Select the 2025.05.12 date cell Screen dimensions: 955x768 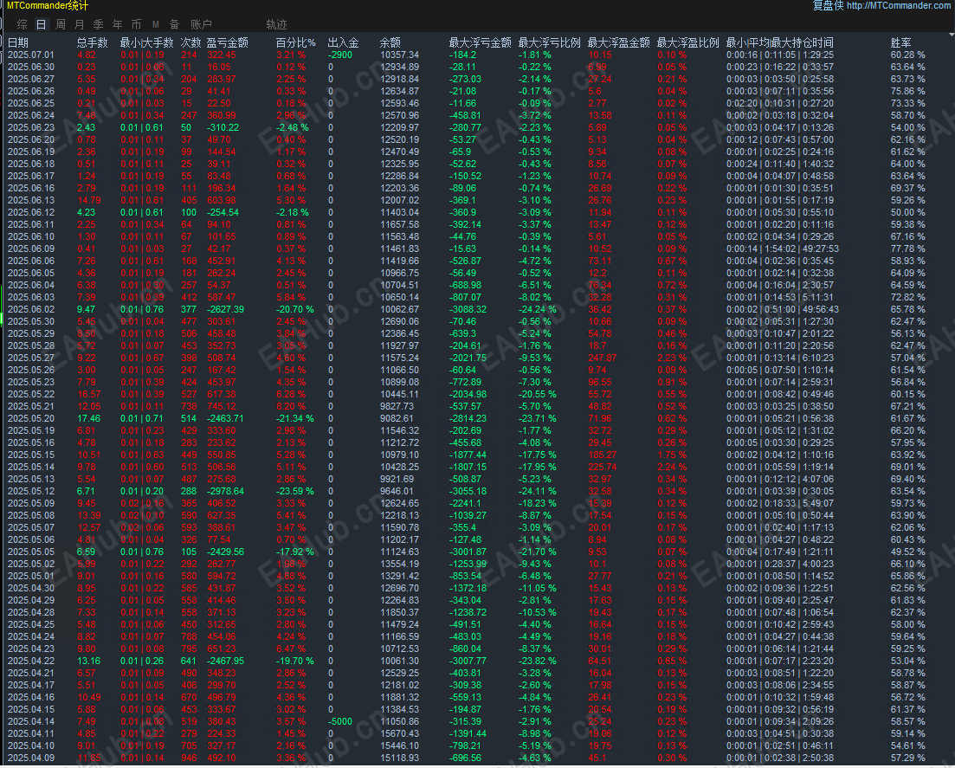coord(31,492)
